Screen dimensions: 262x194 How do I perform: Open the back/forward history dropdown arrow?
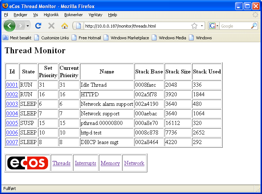[28, 26]
